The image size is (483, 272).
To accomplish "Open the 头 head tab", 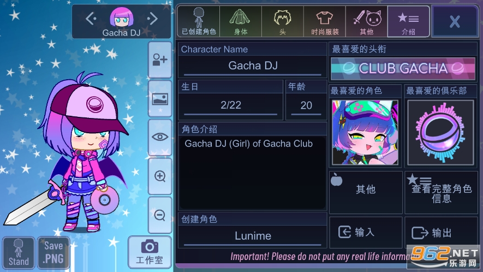I will (283, 22).
